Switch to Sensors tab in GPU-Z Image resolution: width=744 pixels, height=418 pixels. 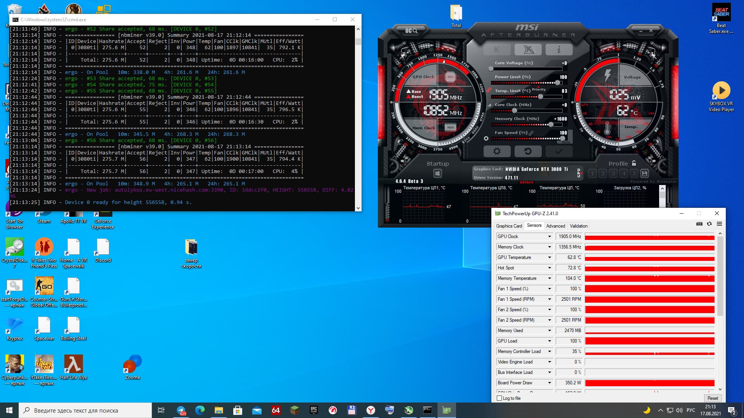pyautogui.click(x=534, y=225)
